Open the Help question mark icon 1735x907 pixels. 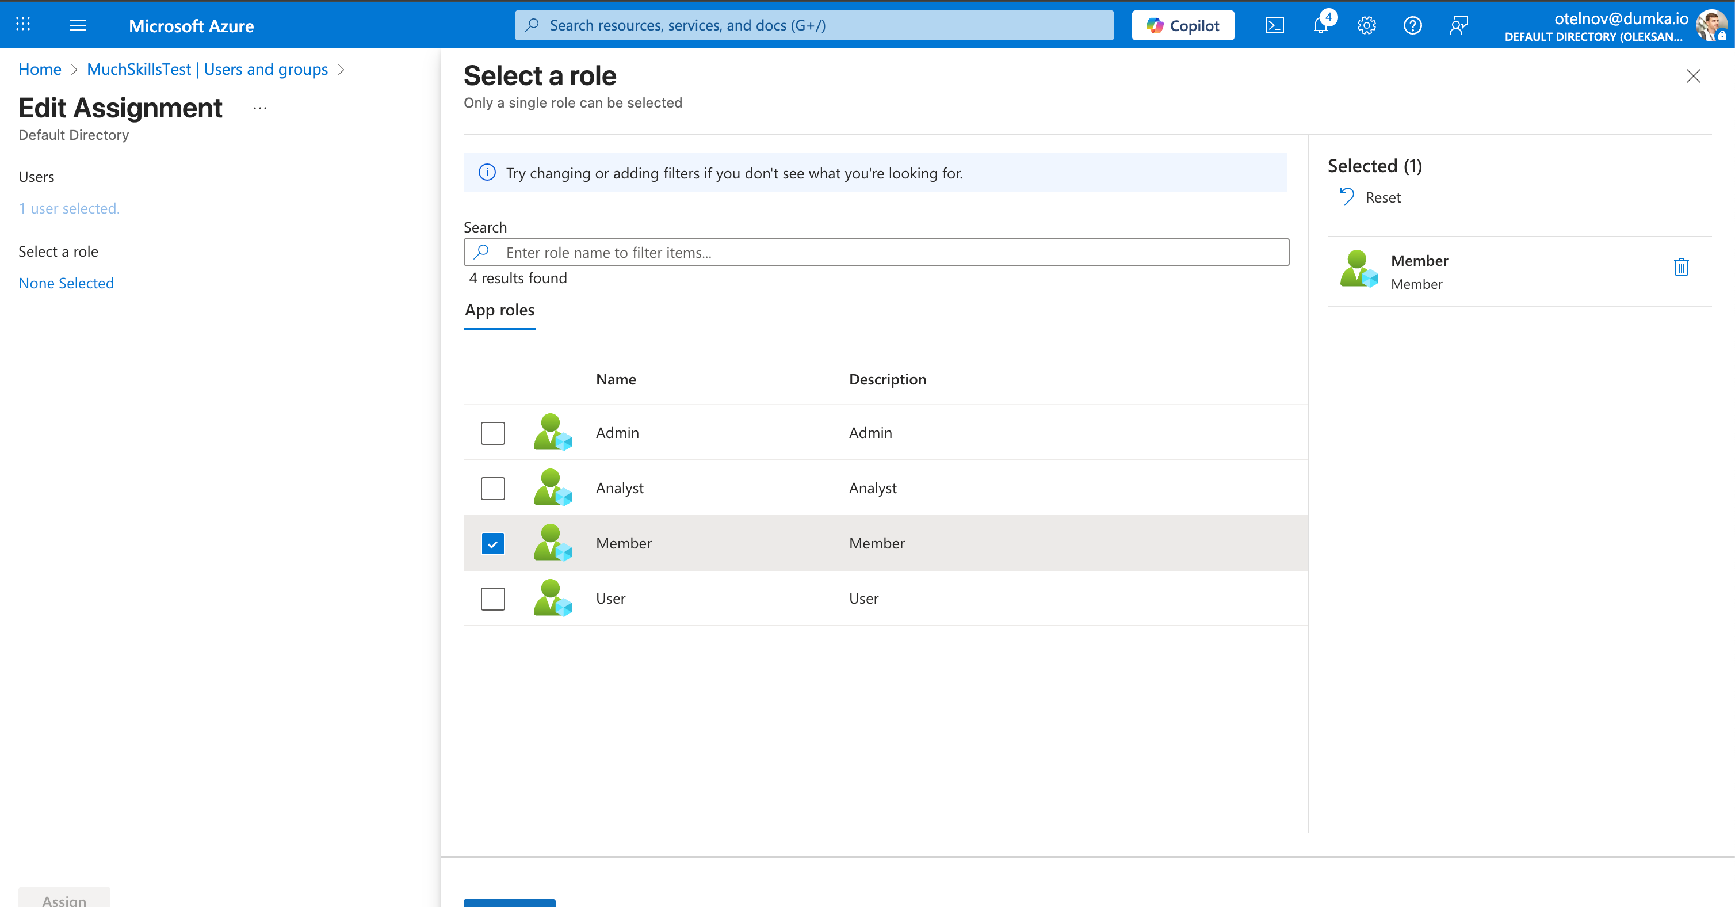[1412, 25]
